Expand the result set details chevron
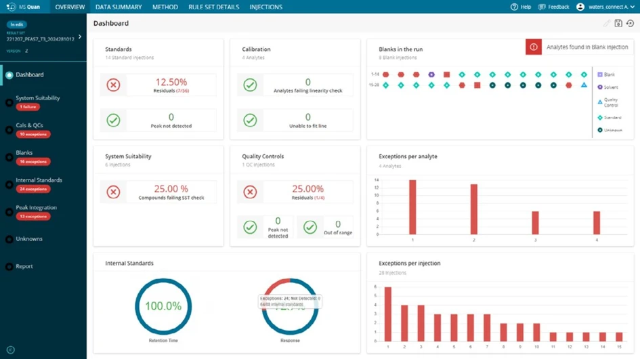This screenshot has width=640, height=359. (80, 37)
